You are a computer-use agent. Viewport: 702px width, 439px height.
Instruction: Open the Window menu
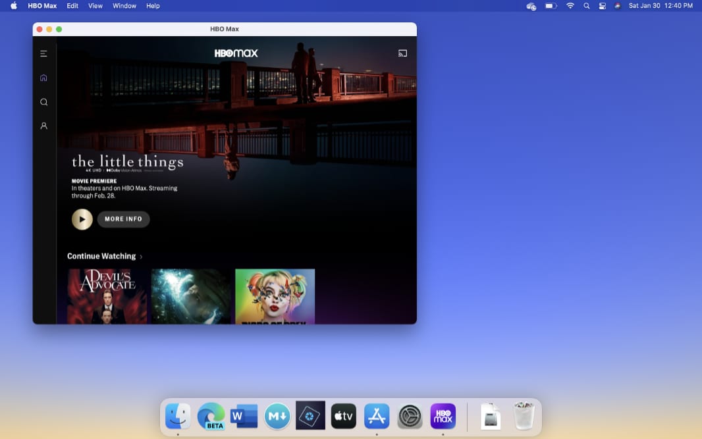(124, 6)
